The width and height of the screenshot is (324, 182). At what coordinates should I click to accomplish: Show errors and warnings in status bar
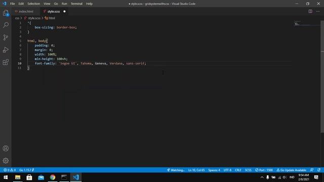[10, 170]
